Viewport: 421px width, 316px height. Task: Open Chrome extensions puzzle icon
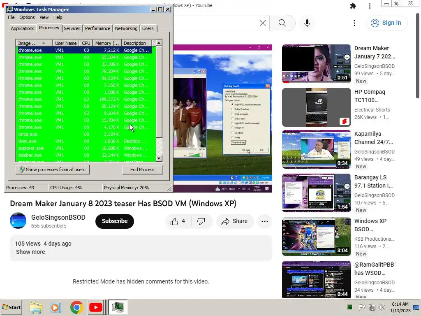[x=353, y=6]
